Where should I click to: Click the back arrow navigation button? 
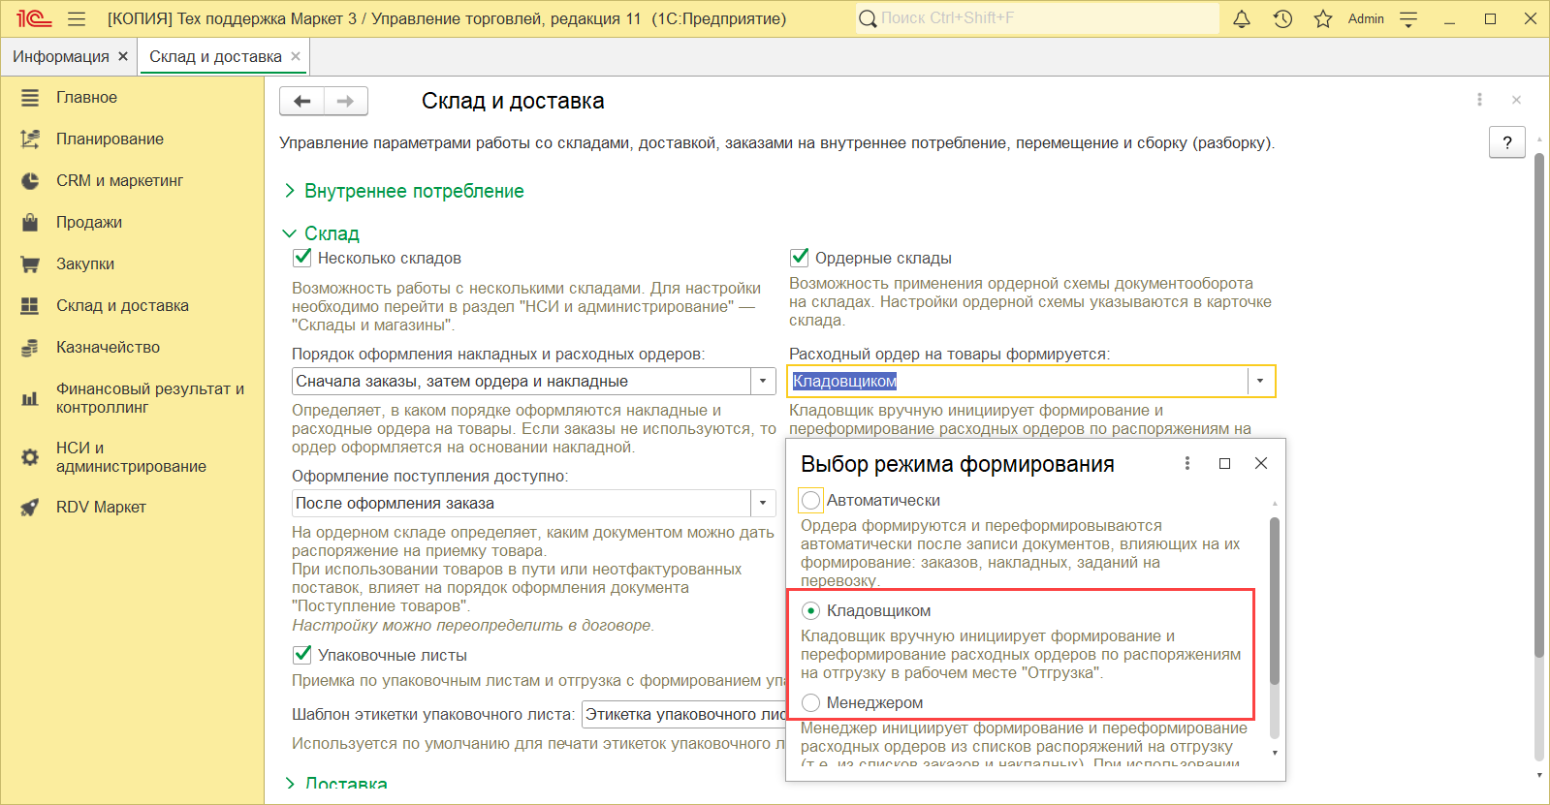(301, 101)
